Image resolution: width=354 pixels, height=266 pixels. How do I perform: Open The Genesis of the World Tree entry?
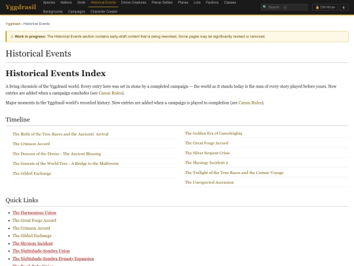click(x=66, y=164)
